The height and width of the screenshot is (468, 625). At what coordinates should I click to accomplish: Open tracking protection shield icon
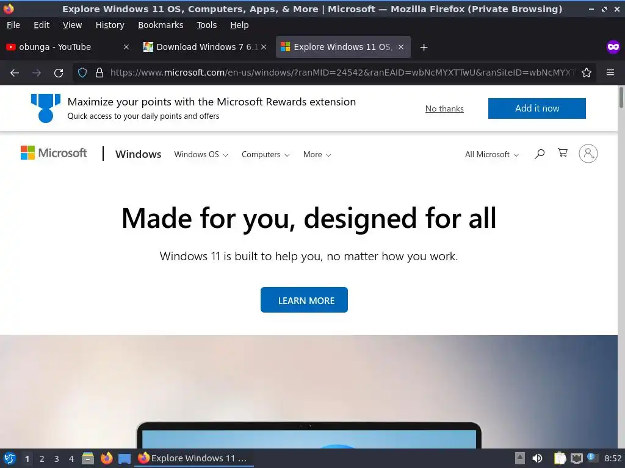pos(82,73)
